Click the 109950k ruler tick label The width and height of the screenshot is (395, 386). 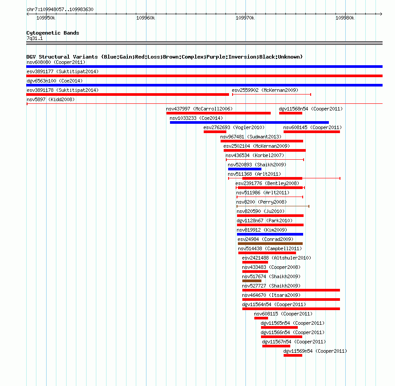pos(46,18)
